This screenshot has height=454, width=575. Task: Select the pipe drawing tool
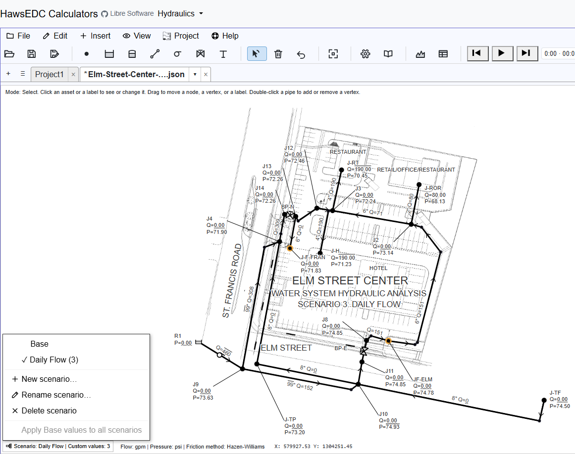[155, 54]
